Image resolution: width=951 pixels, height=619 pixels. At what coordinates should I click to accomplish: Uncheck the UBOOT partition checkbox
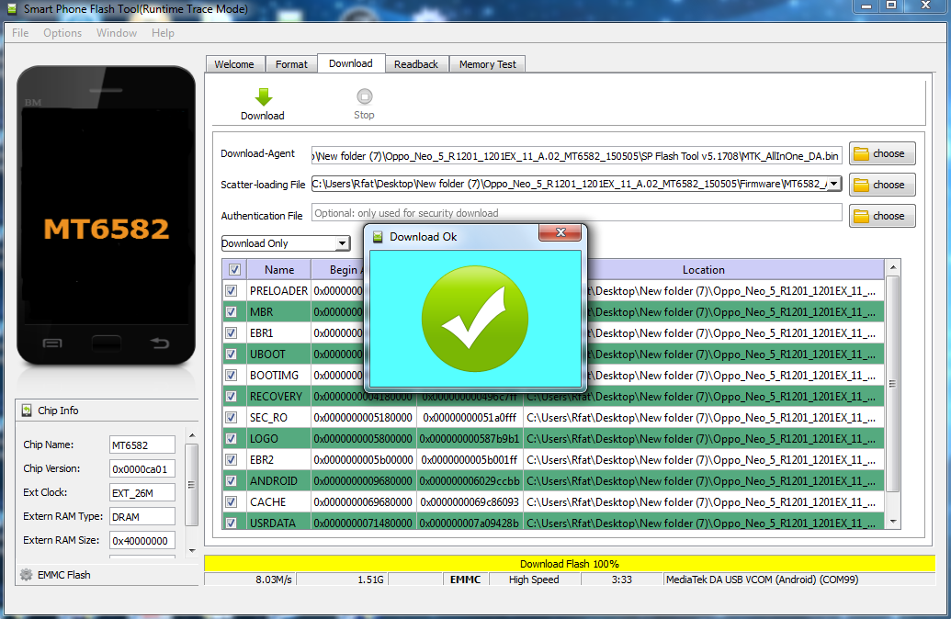[x=231, y=355]
